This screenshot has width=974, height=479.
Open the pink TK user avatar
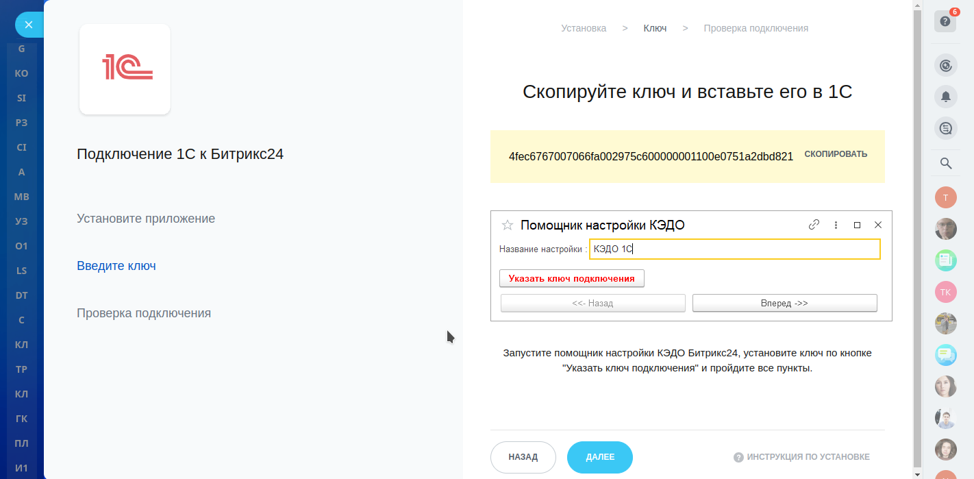(946, 292)
